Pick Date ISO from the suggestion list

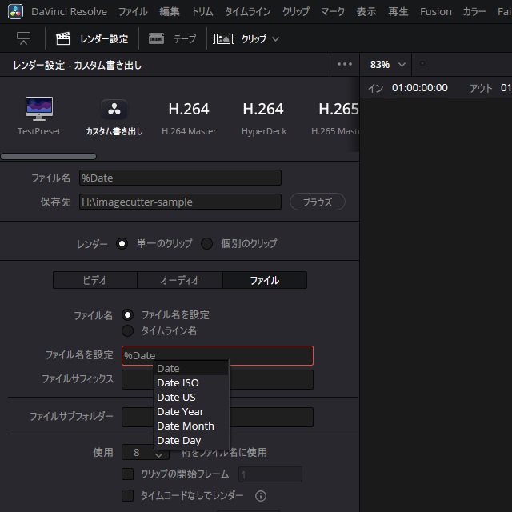(178, 383)
